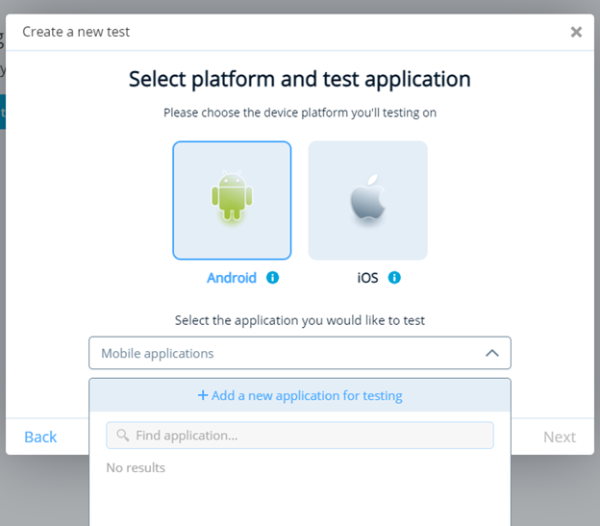Image resolution: width=600 pixels, height=526 pixels.
Task: Click the No results message
Action: (136, 467)
